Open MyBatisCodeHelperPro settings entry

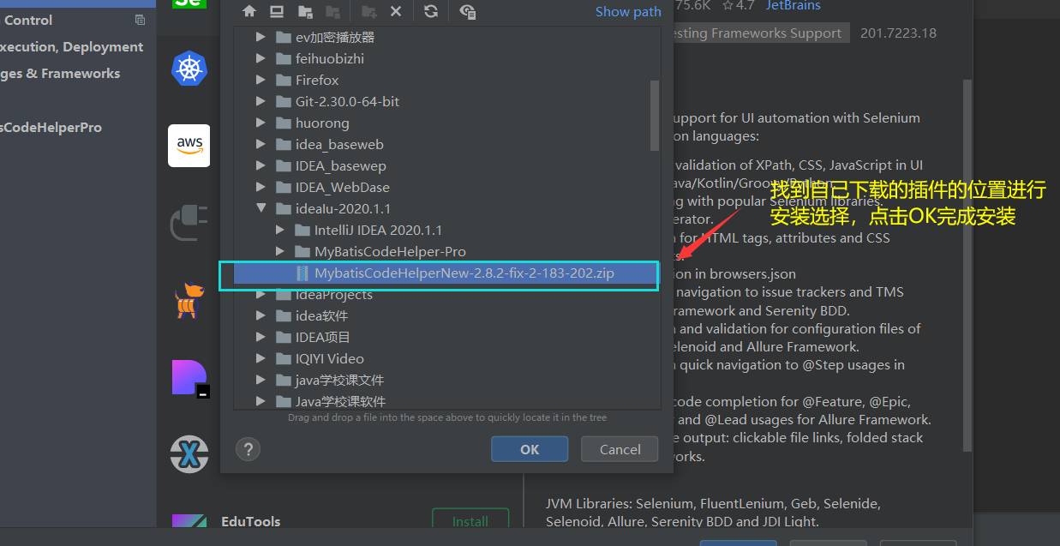pyautogui.click(x=51, y=128)
